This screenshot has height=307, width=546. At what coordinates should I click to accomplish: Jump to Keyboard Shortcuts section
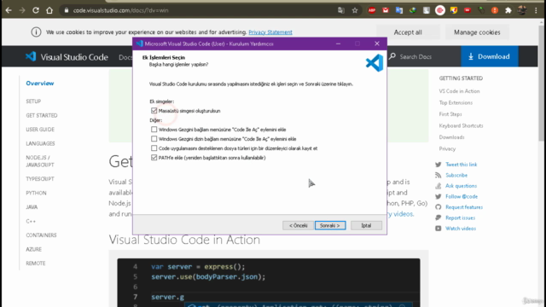pyautogui.click(x=461, y=125)
